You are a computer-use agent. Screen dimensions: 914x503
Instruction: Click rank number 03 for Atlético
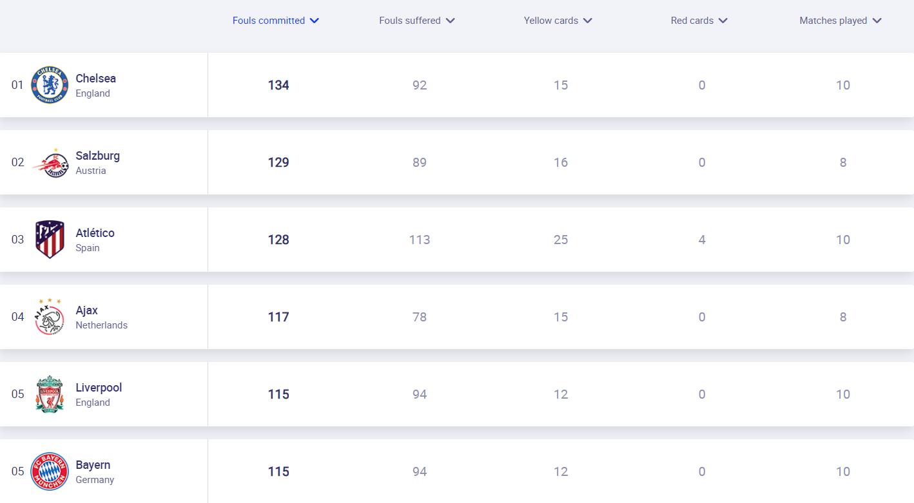point(17,240)
